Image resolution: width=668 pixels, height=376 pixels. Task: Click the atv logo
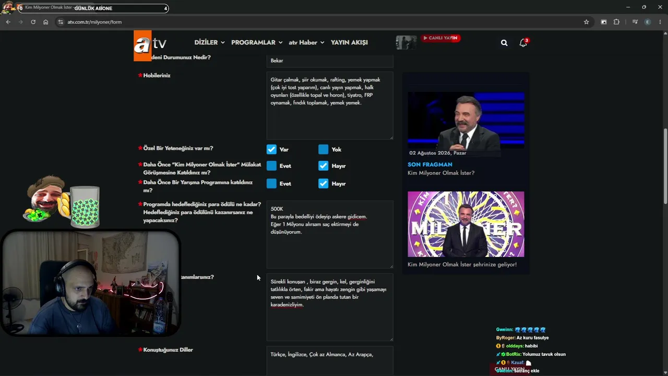click(150, 44)
